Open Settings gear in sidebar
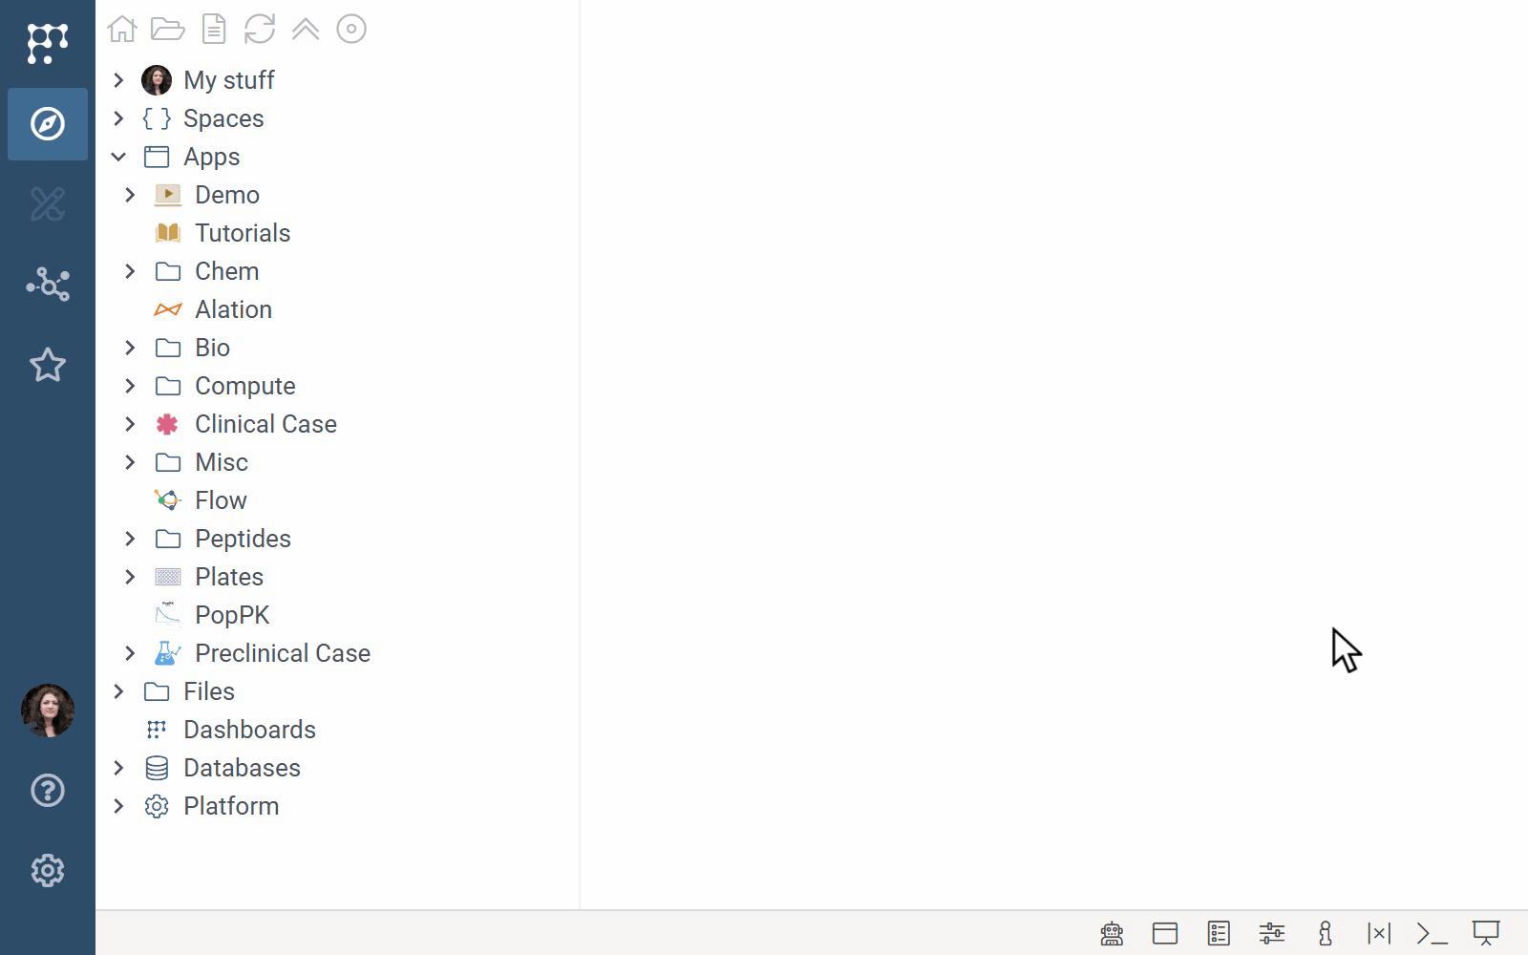 (47, 871)
